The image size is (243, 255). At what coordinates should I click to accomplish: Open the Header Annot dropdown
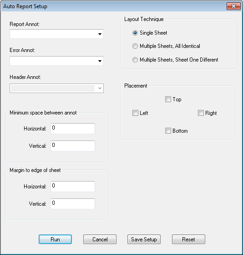[x=56, y=88]
